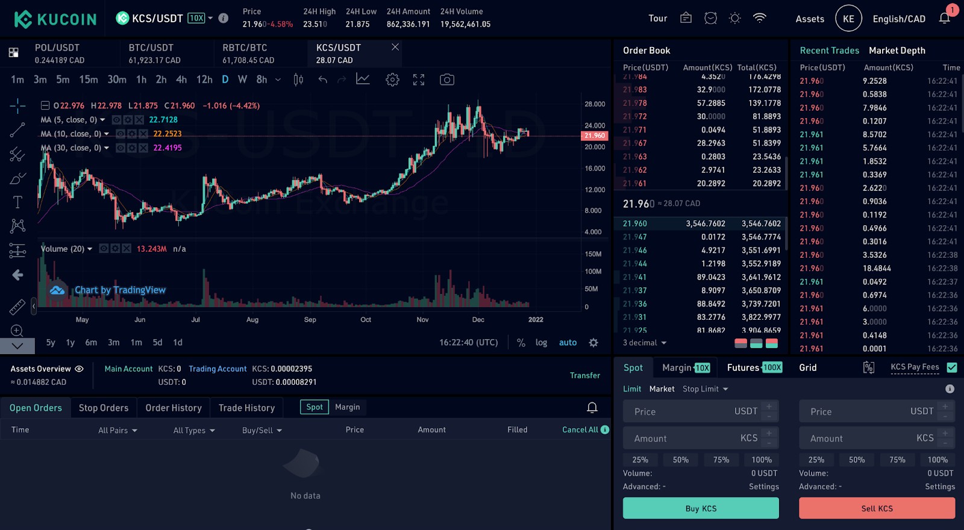
Task: Switch to the Grid trading tab
Action: tap(808, 367)
